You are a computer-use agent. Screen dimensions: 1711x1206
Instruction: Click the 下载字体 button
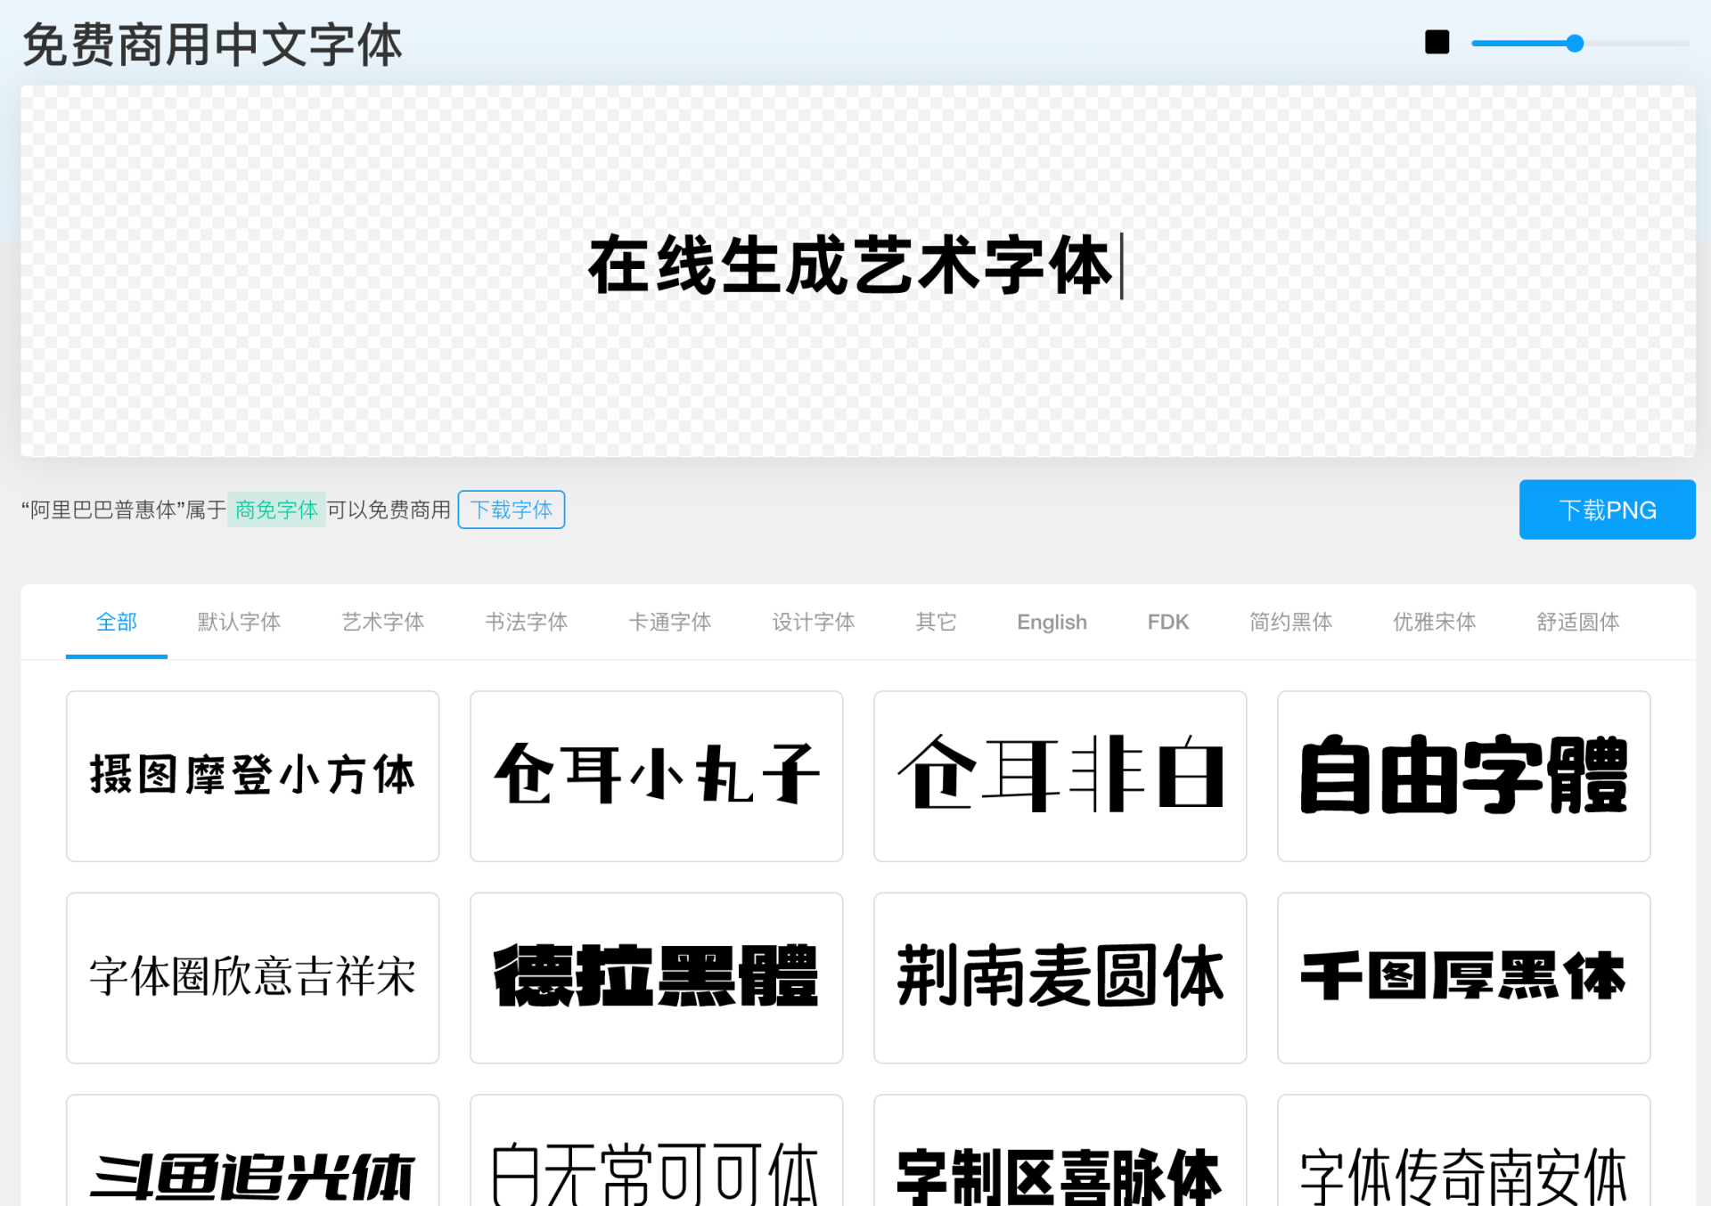(511, 509)
